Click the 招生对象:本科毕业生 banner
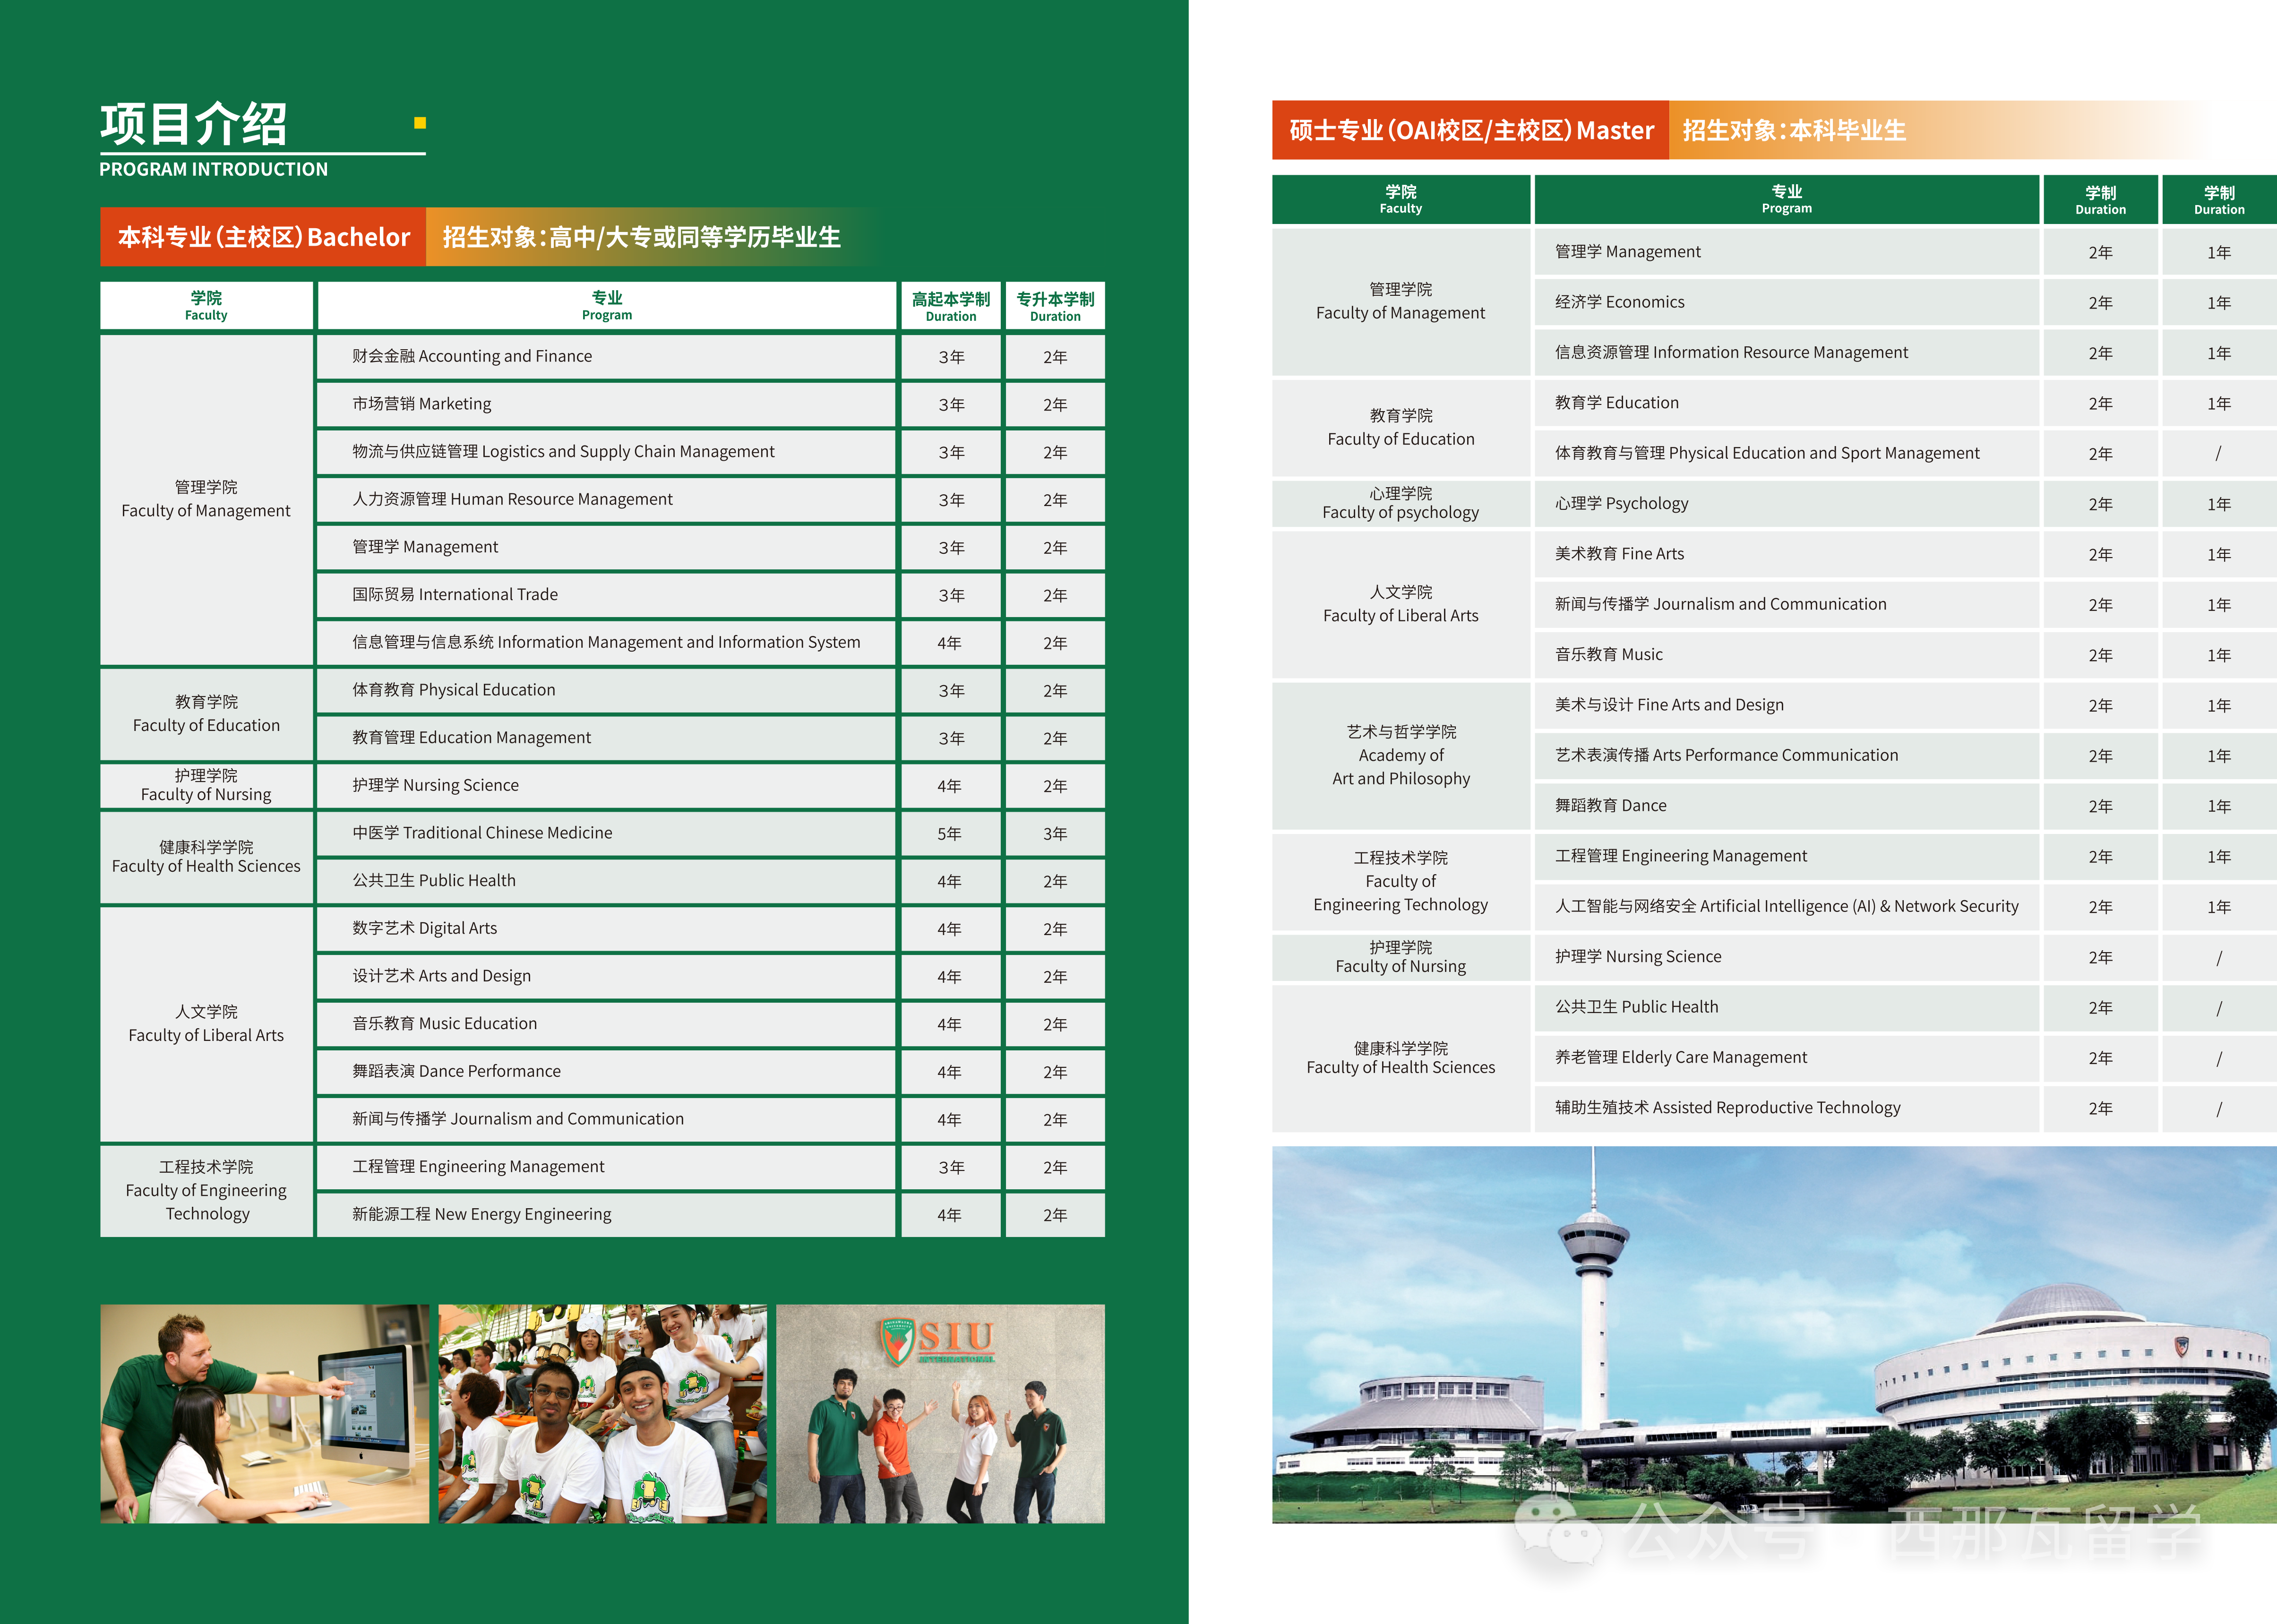 click(x=1795, y=128)
